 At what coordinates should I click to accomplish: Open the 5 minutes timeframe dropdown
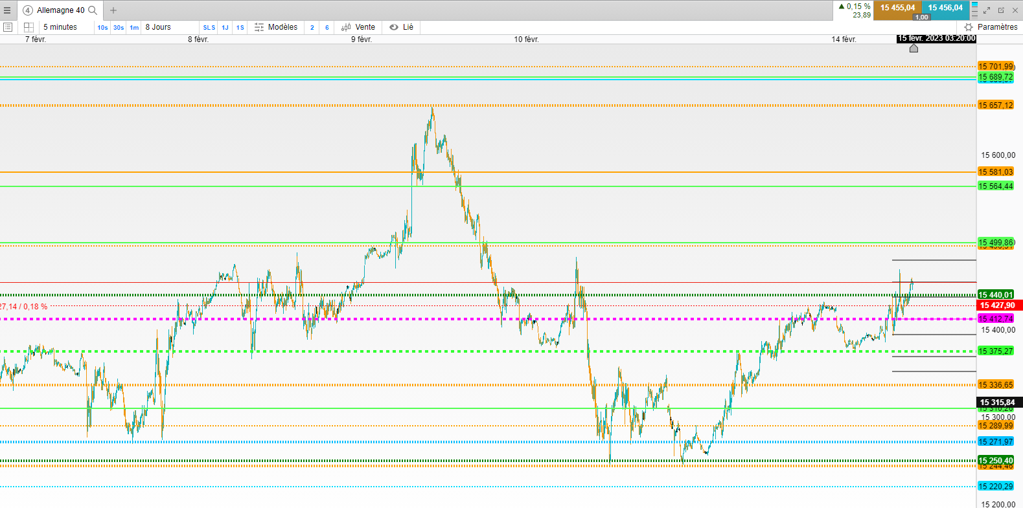pos(60,27)
